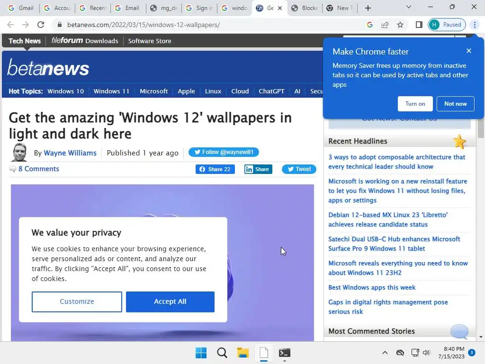
Task: Tweet this article
Action: (299, 169)
